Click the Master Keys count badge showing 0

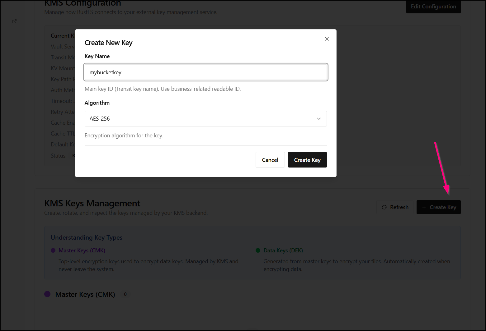coord(125,294)
